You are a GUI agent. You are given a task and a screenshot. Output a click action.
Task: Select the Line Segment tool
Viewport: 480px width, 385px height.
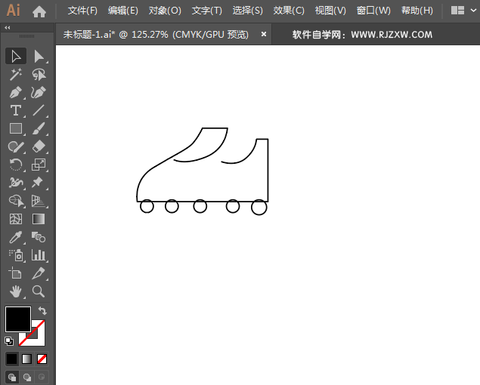pos(39,110)
